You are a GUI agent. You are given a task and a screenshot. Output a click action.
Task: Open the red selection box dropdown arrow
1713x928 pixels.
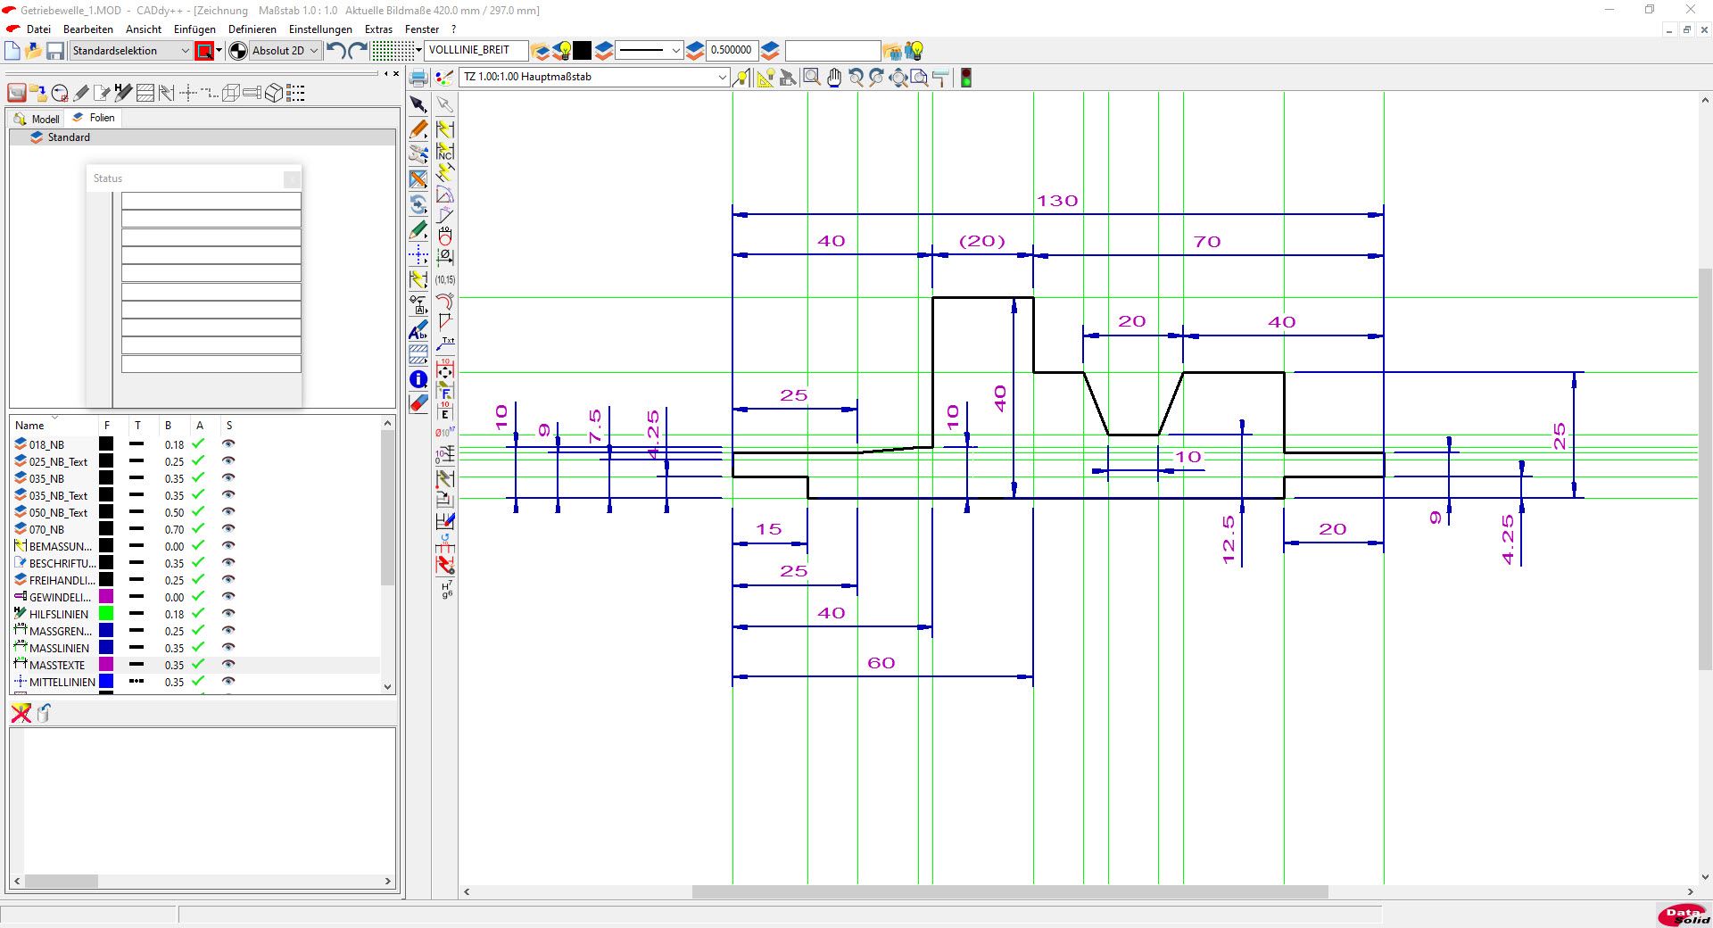point(219,51)
